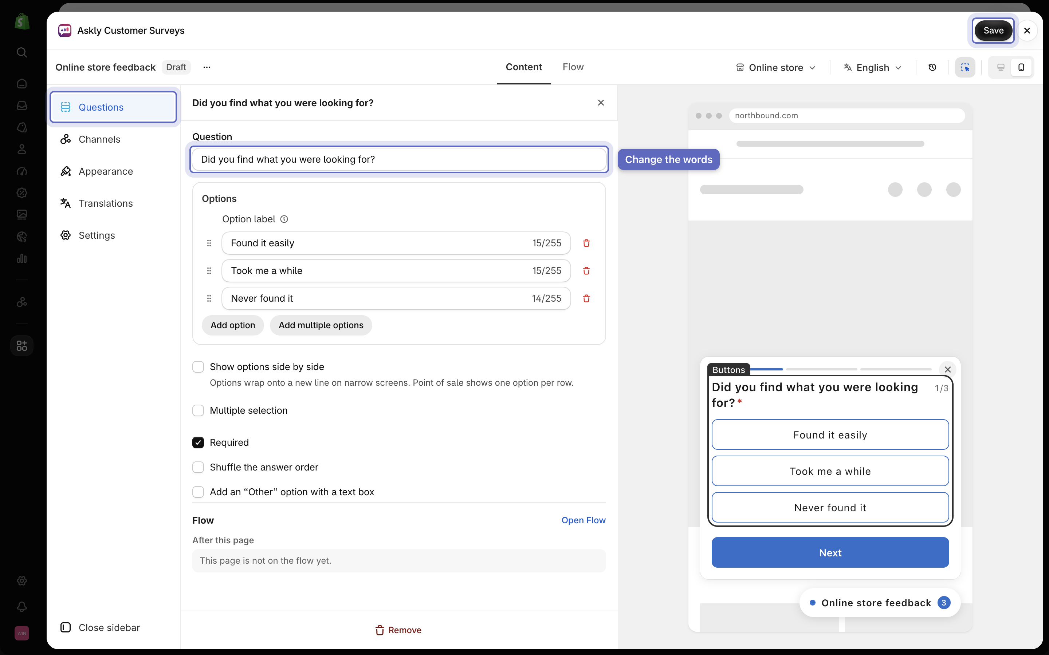
Task: Switch preview to mobile view
Action: coord(1021,67)
